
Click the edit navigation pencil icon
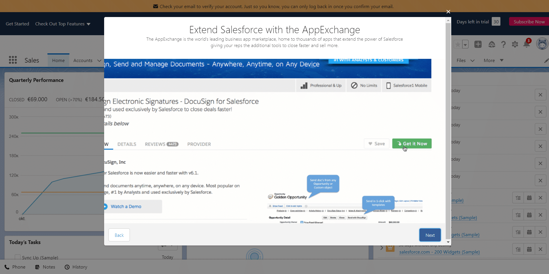546,61
